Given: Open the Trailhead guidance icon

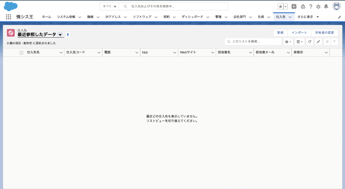Looking at the screenshot, I should [x=303, y=7].
